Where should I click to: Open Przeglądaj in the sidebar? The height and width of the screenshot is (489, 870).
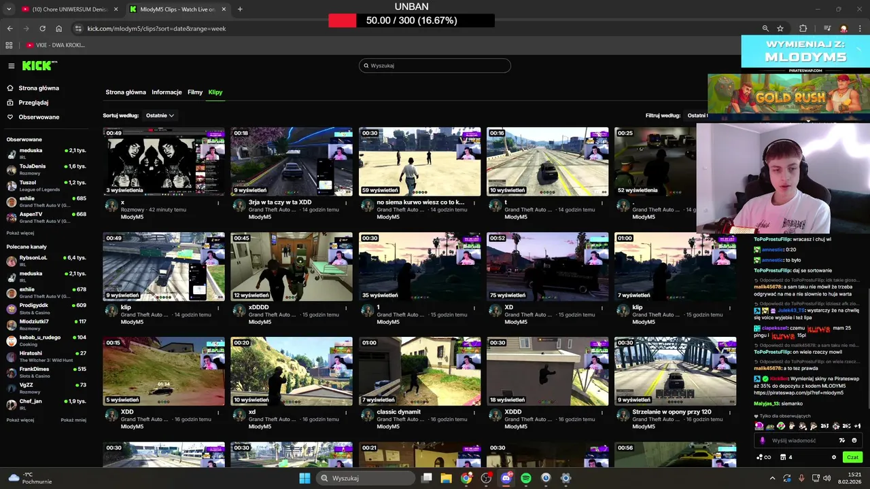point(27,103)
